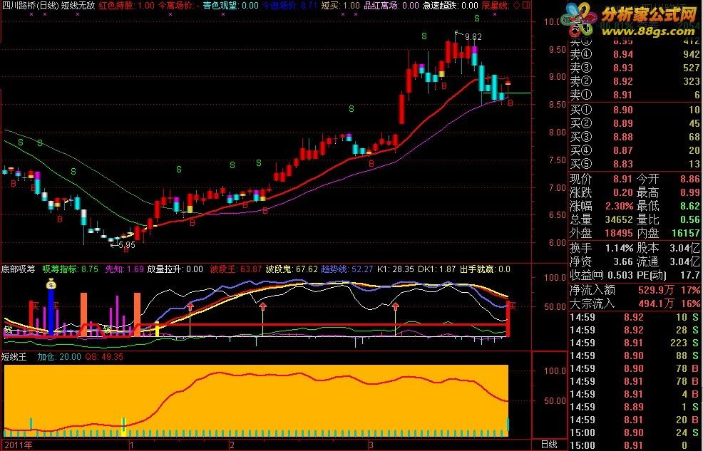This screenshot has height=451, width=703.
Task: Click the 日线 period label at bottom
Action: click(549, 444)
